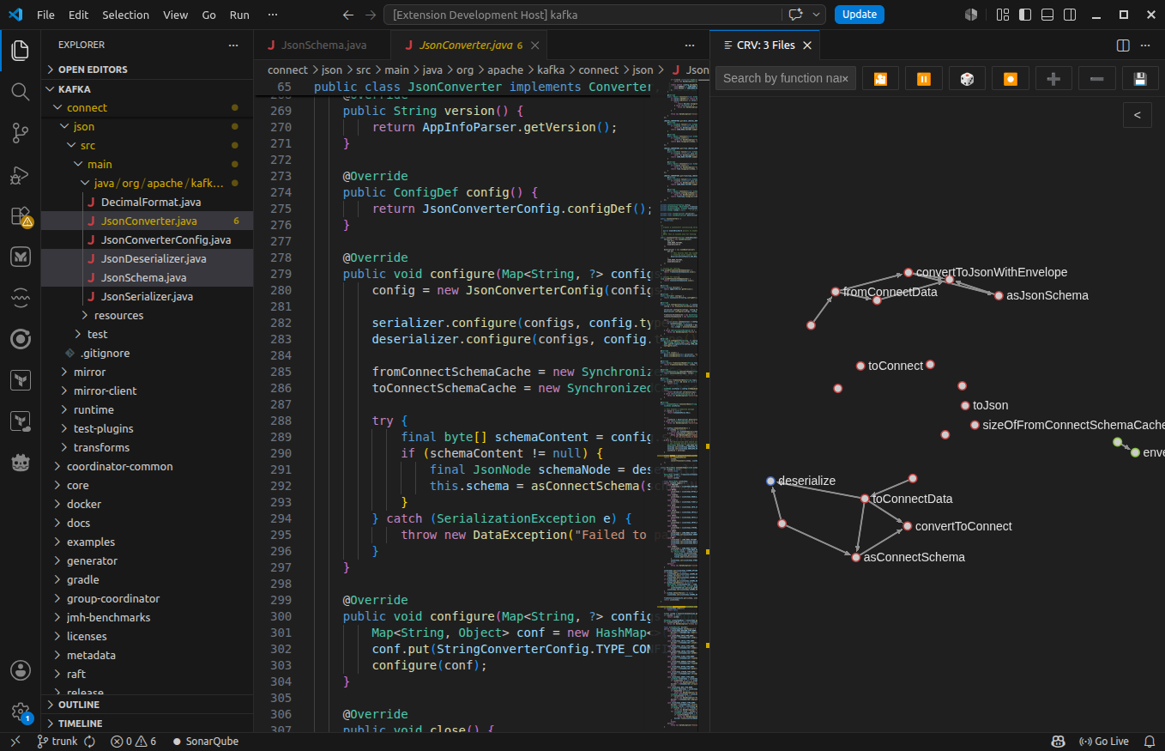Image resolution: width=1165 pixels, height=751 pixels.
Task: Click Go Live in the status bar
Action: (x=1103, y=742)
